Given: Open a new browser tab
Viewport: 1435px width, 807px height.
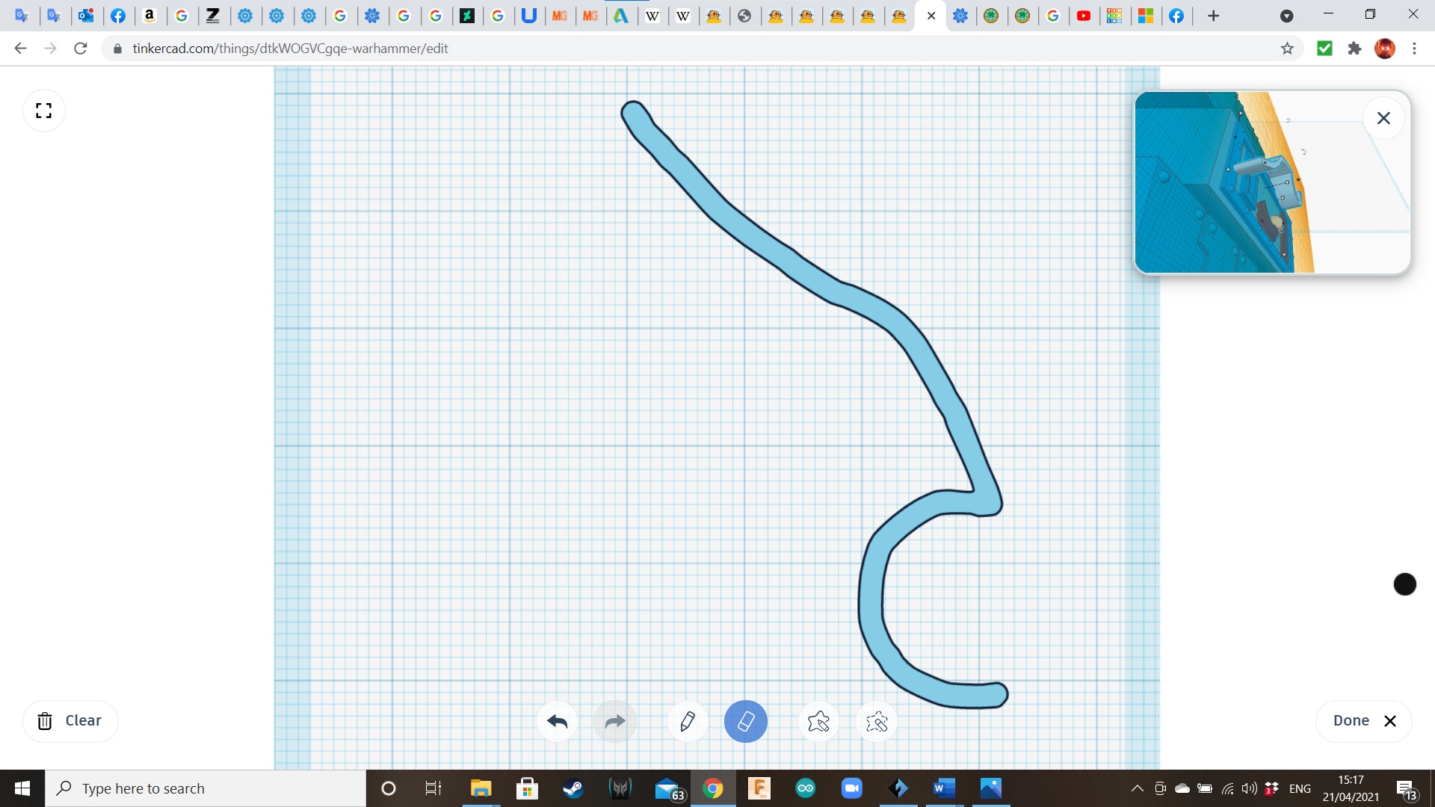Looking at the screenshot, I should click(x=1213, y=16).
